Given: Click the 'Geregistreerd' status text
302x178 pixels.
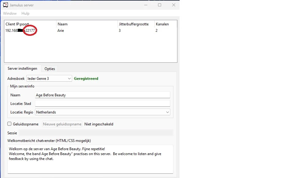Looking at the screenshot, I should point(86,79).
